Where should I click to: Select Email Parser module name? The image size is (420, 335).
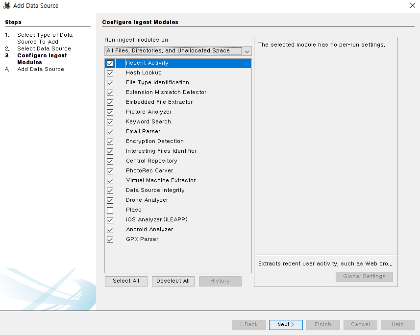coord(143,131)
